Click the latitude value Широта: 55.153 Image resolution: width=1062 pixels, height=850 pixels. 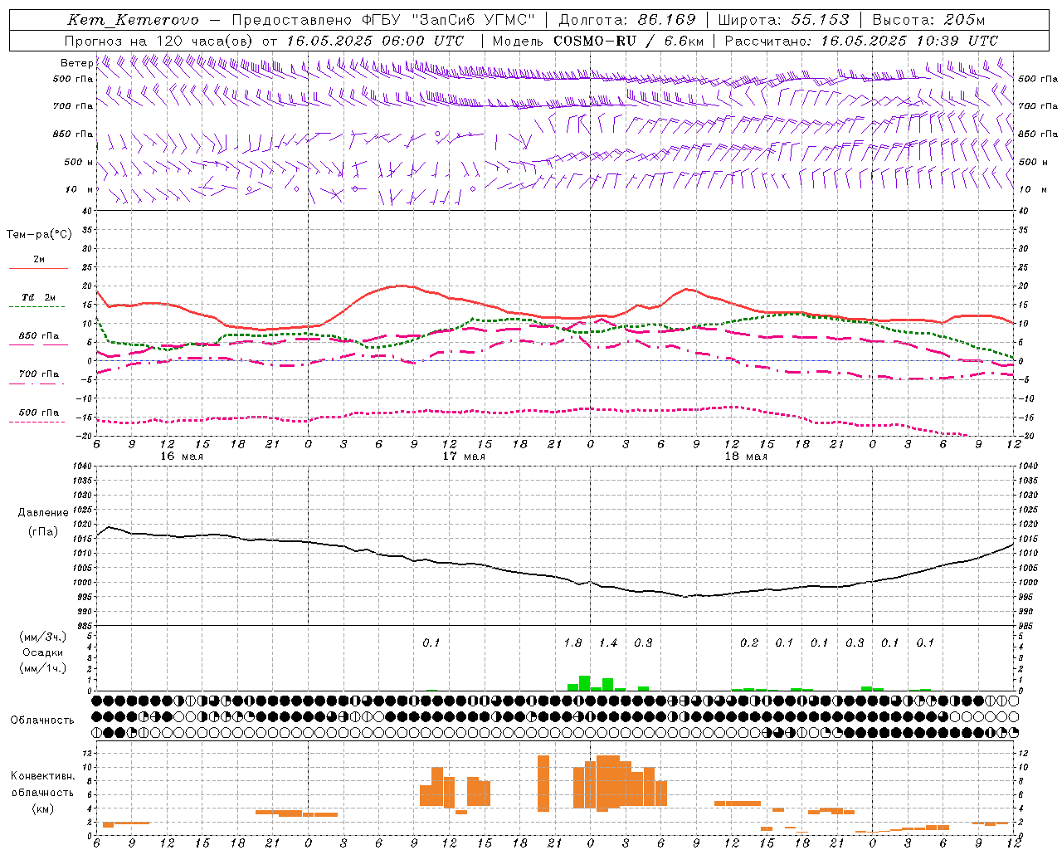[784, 20]
